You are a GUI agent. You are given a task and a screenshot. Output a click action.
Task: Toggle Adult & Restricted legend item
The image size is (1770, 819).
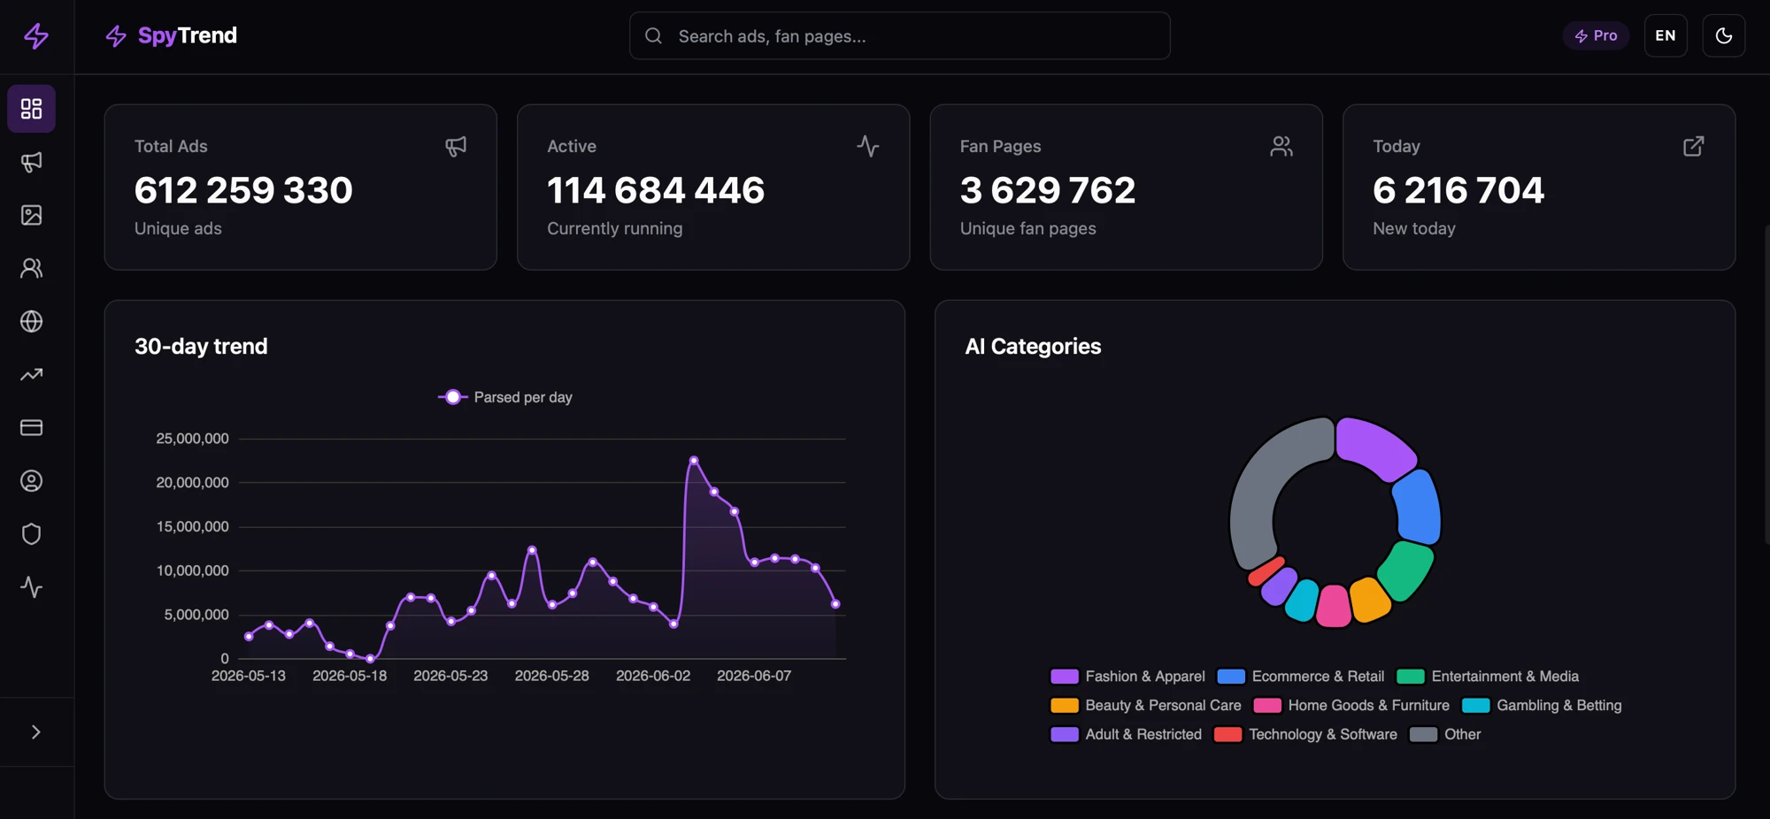[1126, 734]
